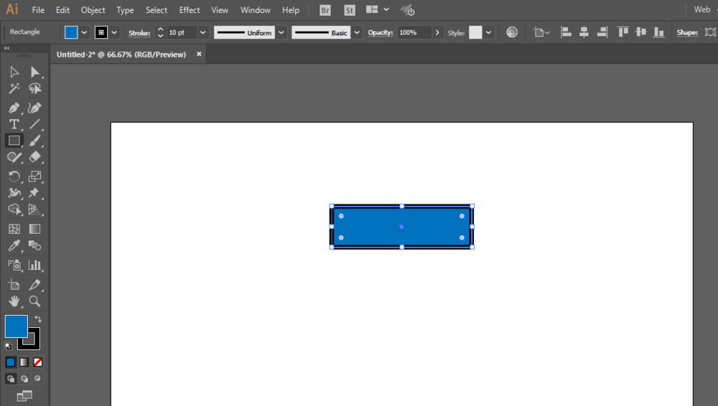Screen dimensions: 718x406
Task: Set paint mode to None
Action: point(37,362)
